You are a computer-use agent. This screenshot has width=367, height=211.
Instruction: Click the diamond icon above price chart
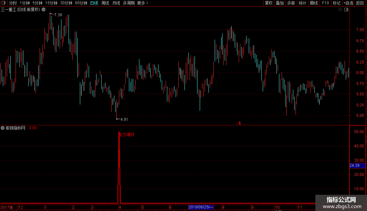(x=340, y=10)
